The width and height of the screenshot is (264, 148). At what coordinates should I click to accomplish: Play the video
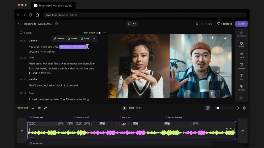pyautogui.click(x=124, y=108)
